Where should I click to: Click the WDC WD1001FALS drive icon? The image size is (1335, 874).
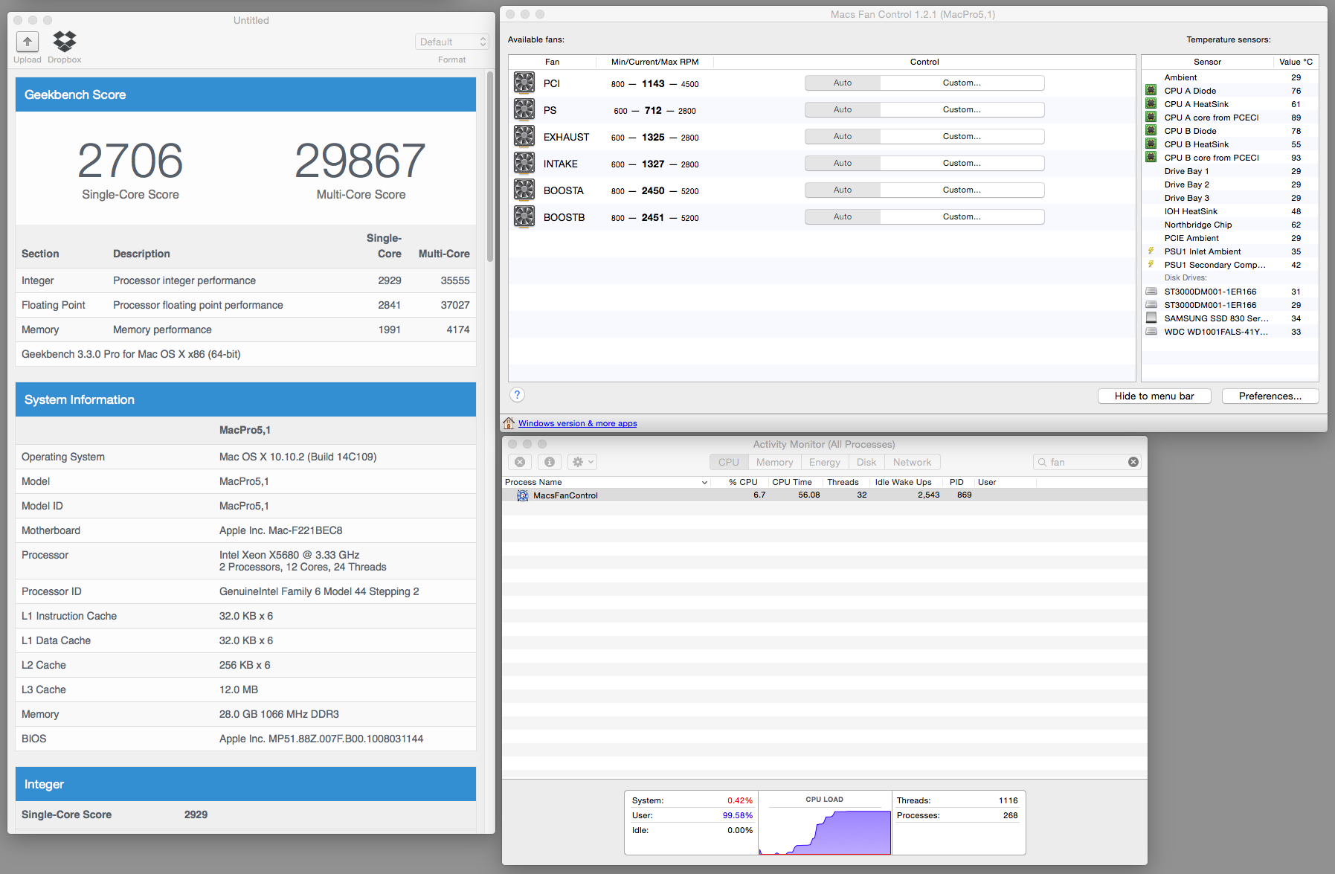(x=1151, y=332)
